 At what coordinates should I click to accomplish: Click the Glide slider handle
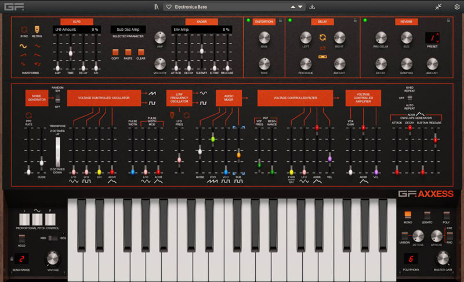click(x=41, y=164)
